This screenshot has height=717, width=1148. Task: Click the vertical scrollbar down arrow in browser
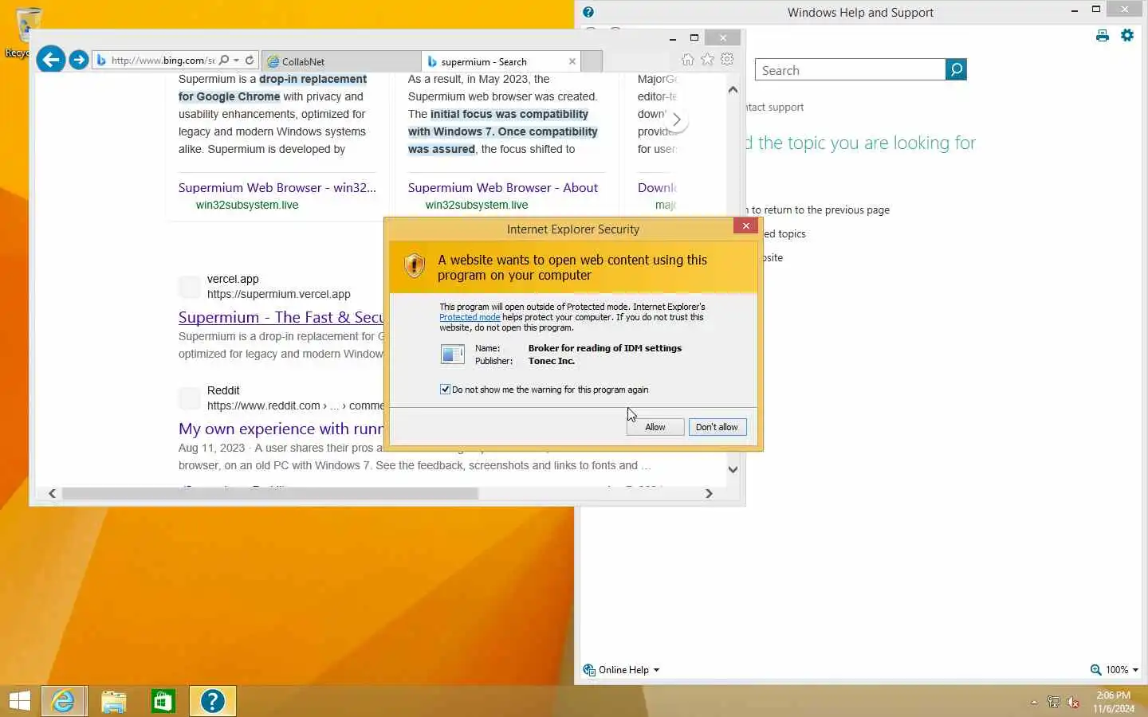(x=733, y=469)
